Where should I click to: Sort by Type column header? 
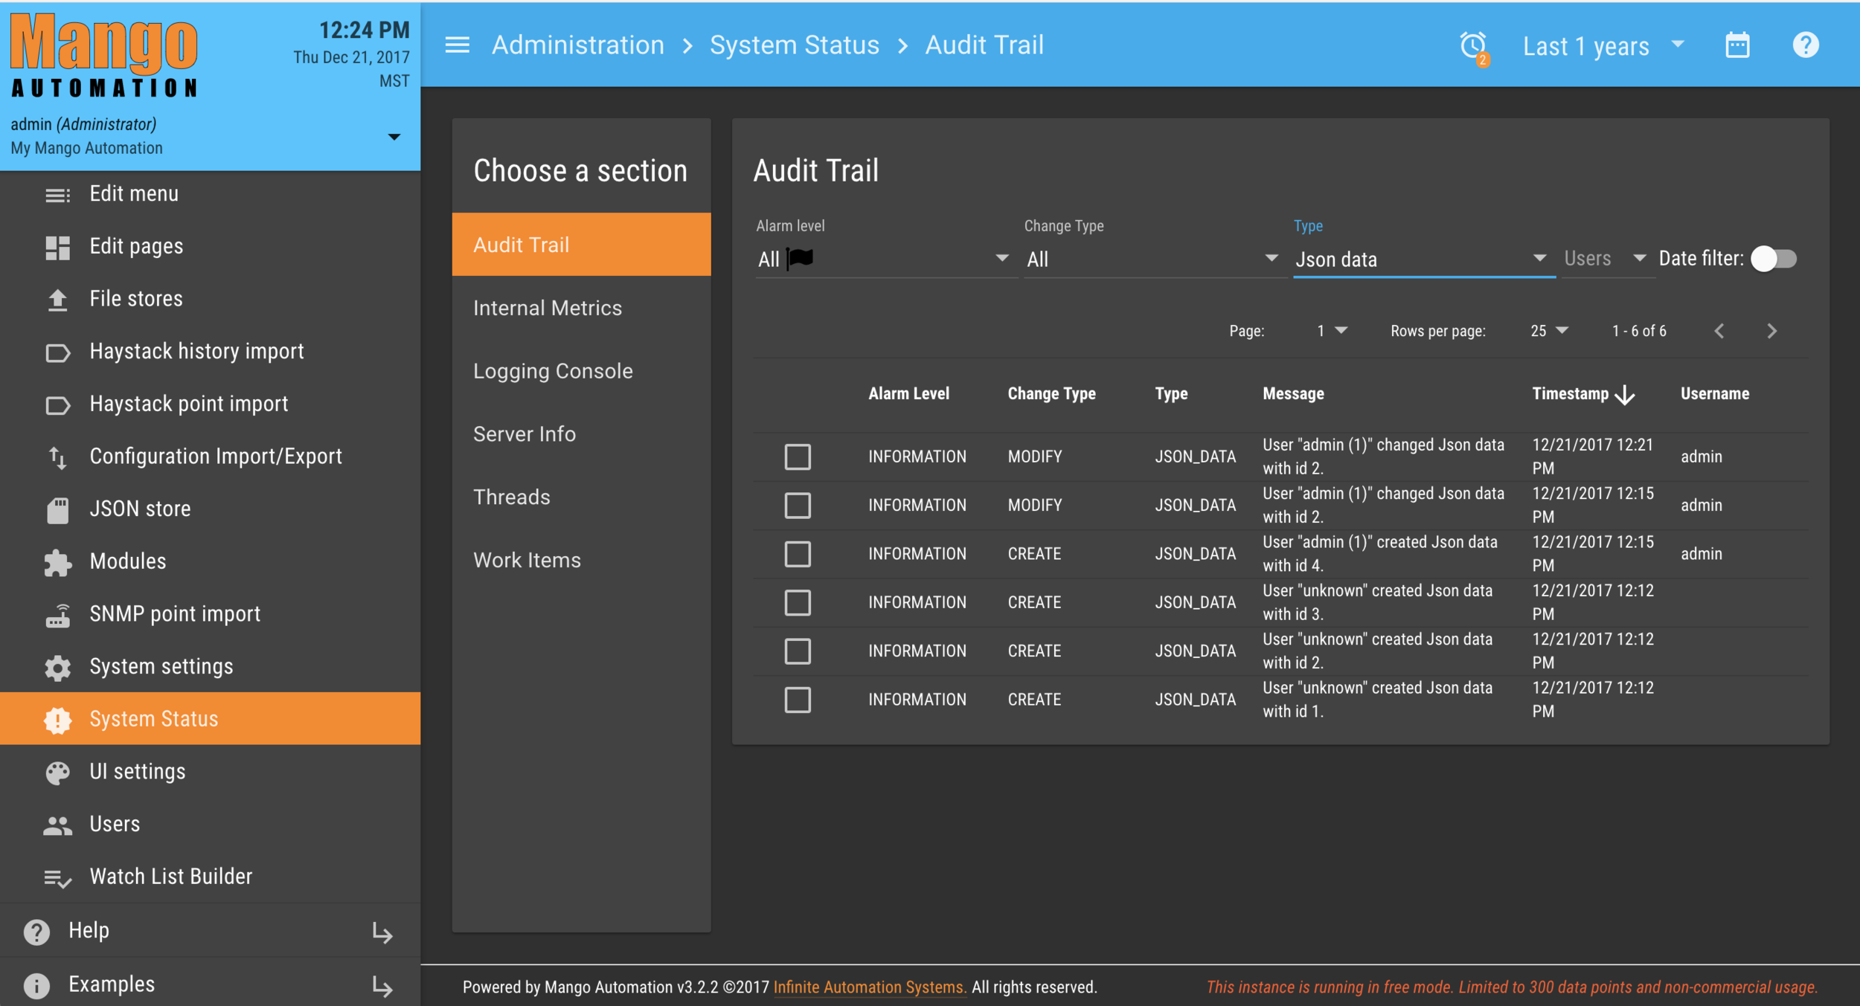coord(1171,394)
